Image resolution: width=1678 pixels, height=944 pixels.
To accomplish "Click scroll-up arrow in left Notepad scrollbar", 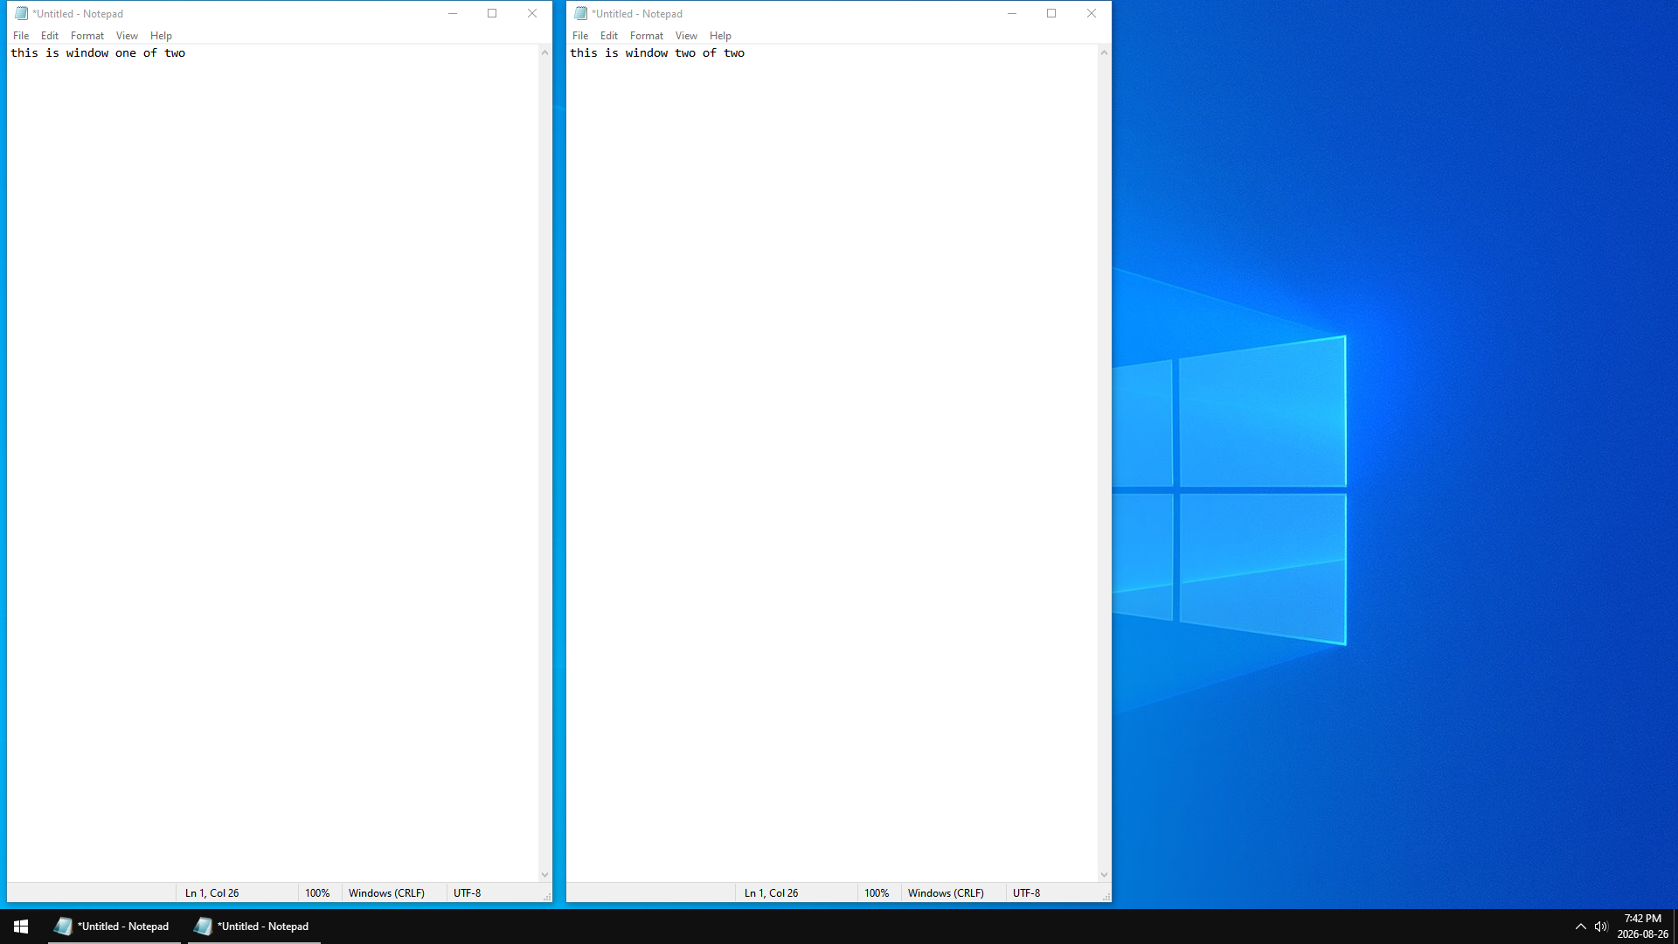I will tap(544, 52).
